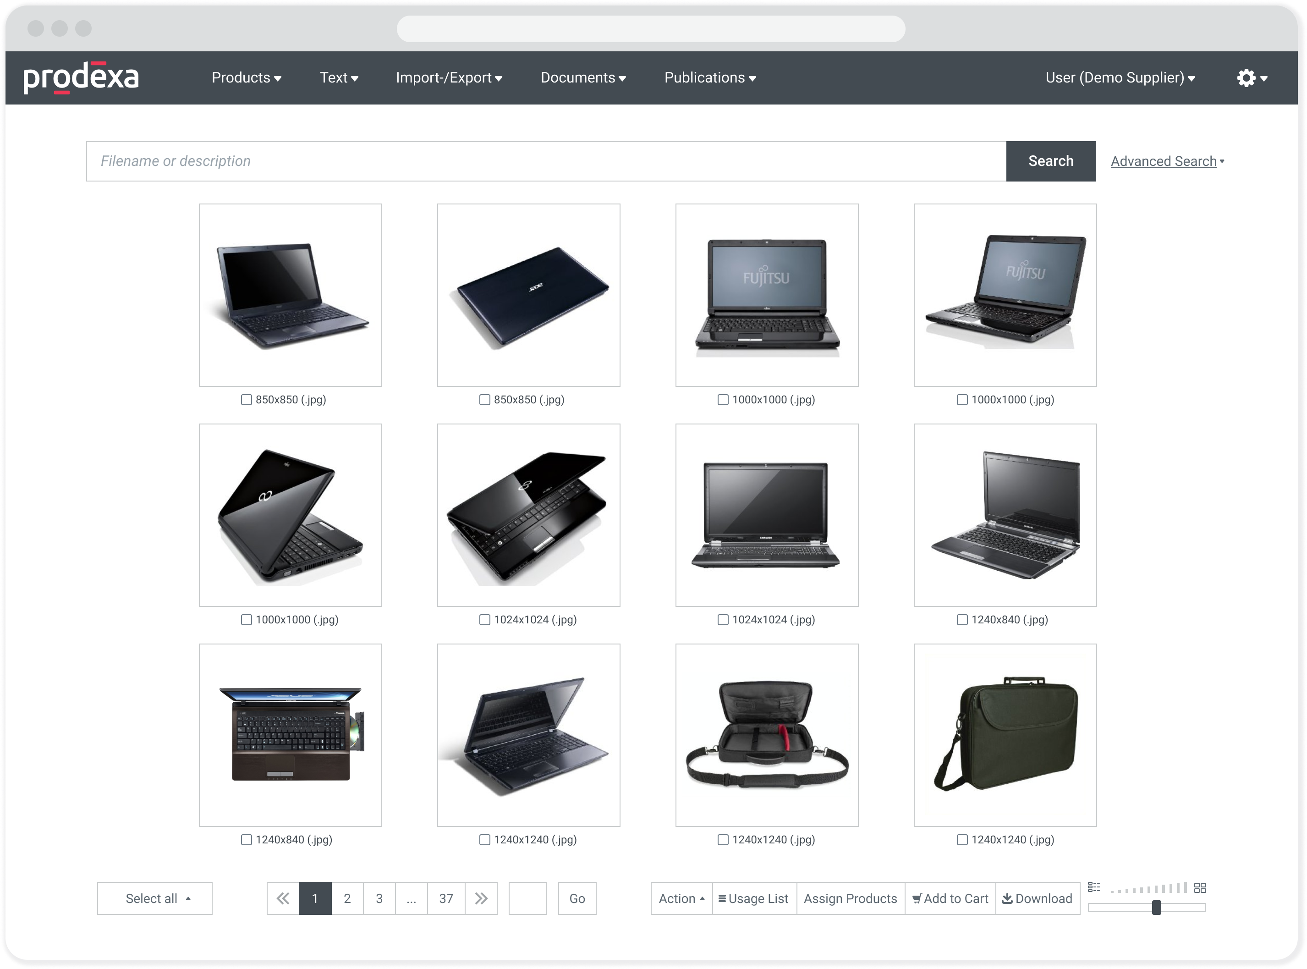Switch to grid view icon
The height and width of the screenshot is (969, 1307).
point(1200,887)
